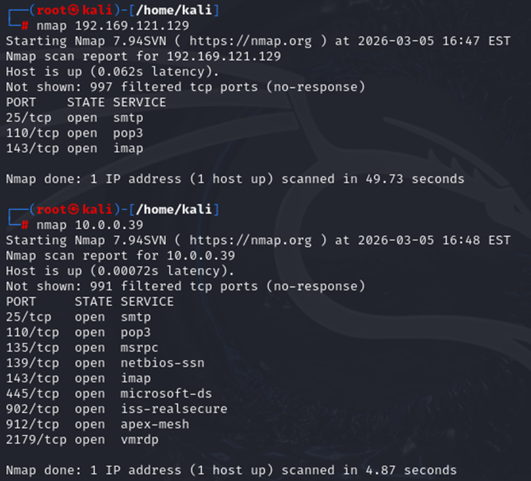Click 'Nmap scan report for 192.169.121.129' line

click(143, 57)
